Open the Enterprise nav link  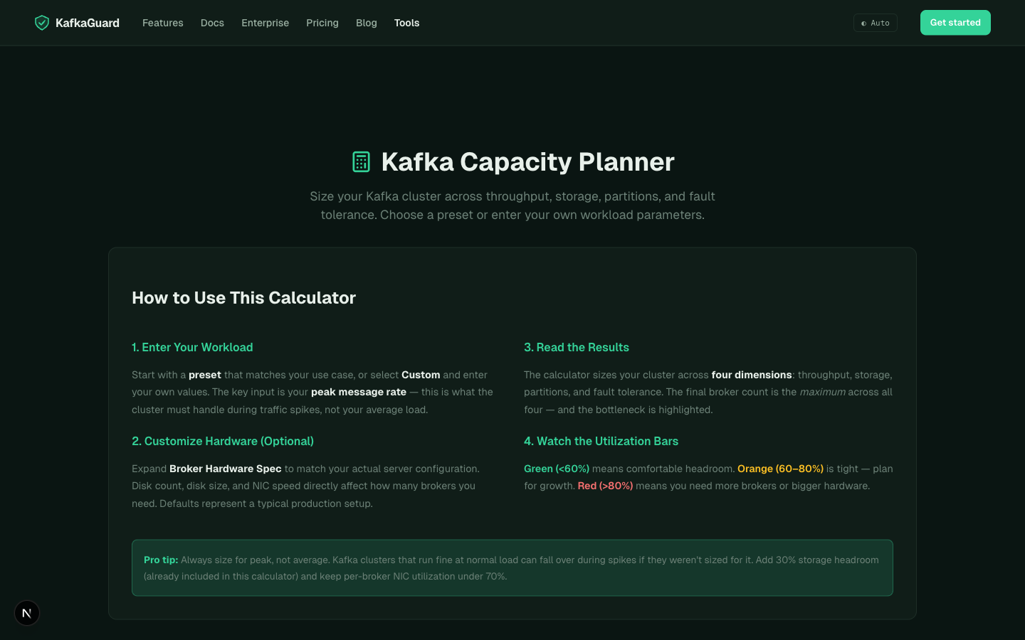[265, 23]
